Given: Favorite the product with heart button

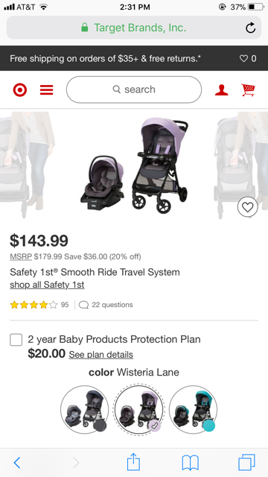Looking at the screenshot, I should point(248,207).
